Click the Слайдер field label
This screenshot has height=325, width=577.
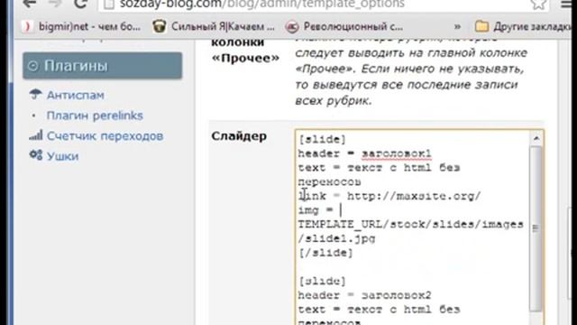(239, 136)
